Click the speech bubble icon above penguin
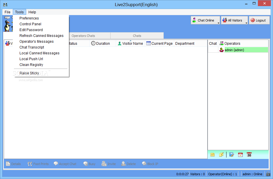The height and width of the screenshot is (179, 273). tap(7, 17)
